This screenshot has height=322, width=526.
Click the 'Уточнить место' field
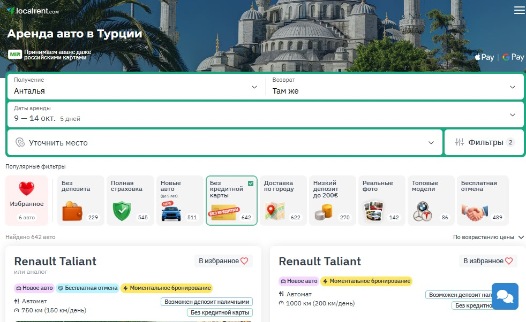pos(225,142)
